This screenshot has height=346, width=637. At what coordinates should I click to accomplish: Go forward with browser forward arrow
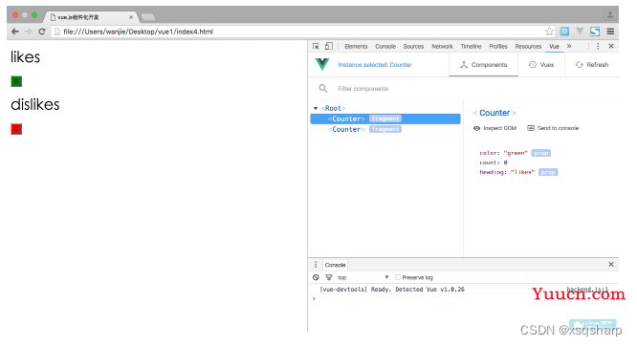click(28, 32)
